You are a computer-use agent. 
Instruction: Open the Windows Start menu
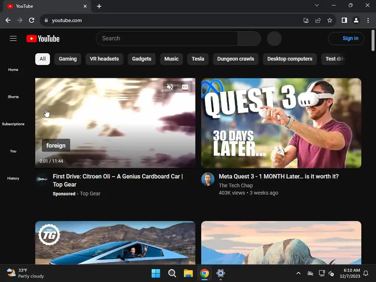click(x=156, y=273)
